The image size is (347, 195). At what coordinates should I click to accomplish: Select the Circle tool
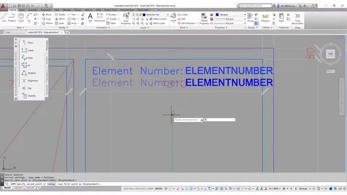(x=21, y=17)
